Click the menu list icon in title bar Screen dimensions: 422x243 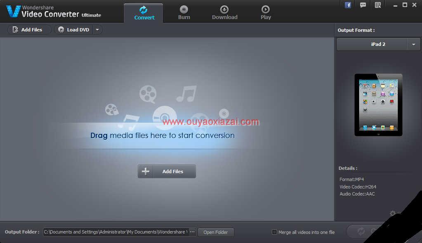(x=378, y=5)
